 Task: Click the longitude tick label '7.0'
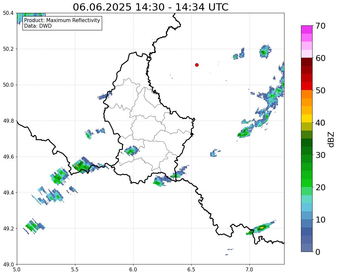249,269
